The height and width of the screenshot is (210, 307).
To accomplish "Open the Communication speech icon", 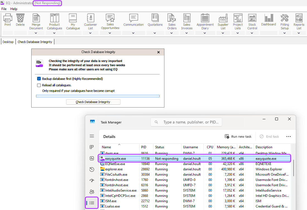I will (133, 18).
